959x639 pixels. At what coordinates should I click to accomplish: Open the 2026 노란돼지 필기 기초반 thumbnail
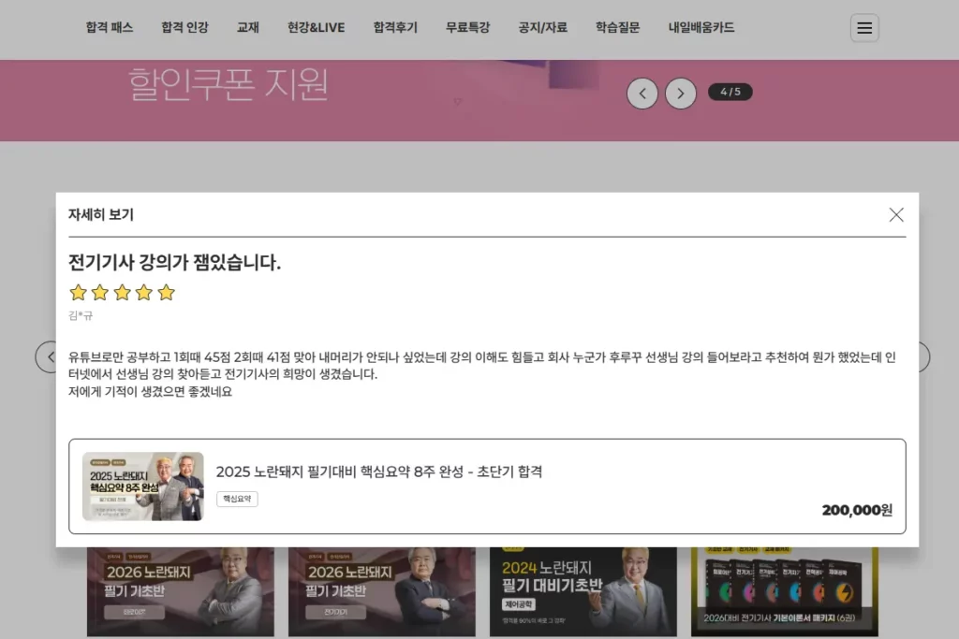[x=180, y=588]
